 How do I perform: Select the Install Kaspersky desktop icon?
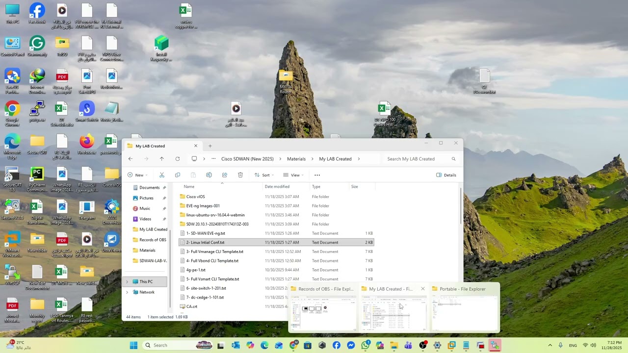(161, 49)
